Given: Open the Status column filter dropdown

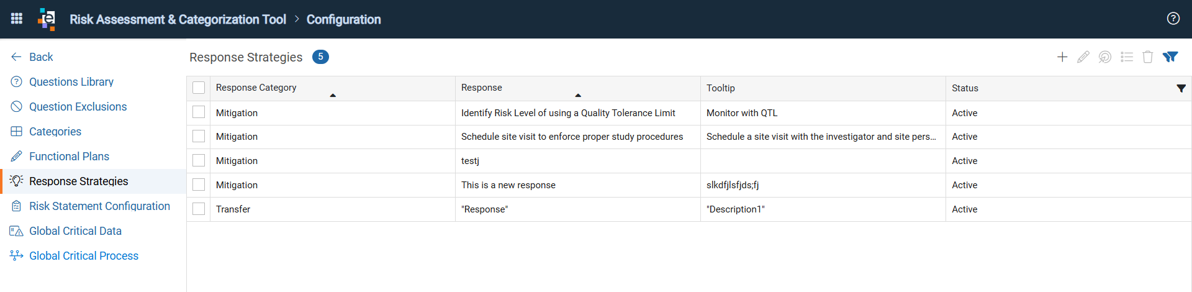Looking at the screenshot, I should tap(1181, 88).
